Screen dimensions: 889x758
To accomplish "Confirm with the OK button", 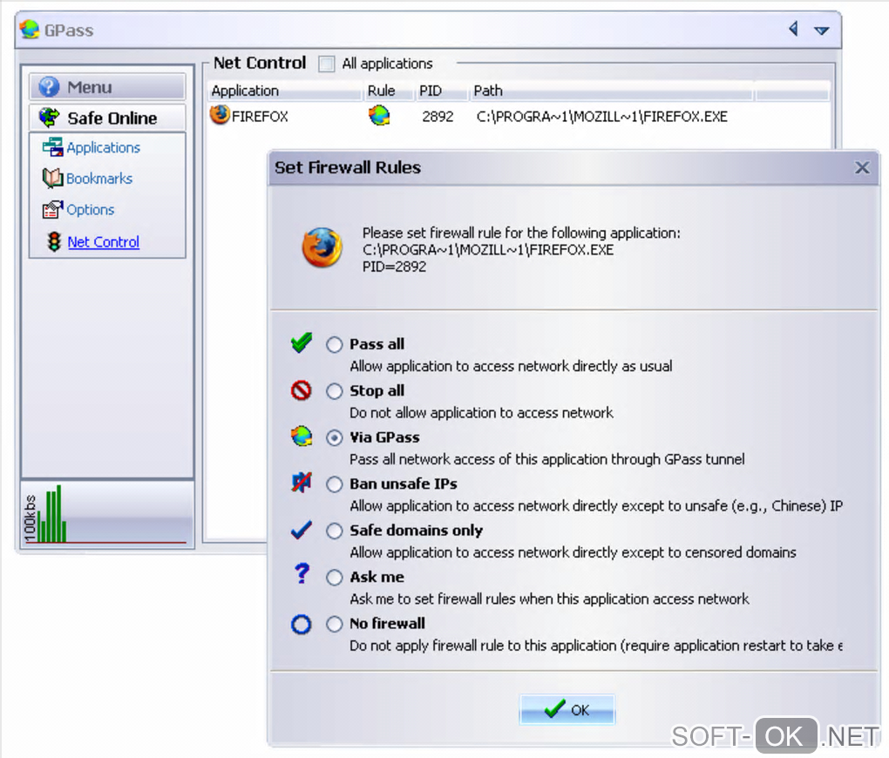I will click(x=567, y=709).
